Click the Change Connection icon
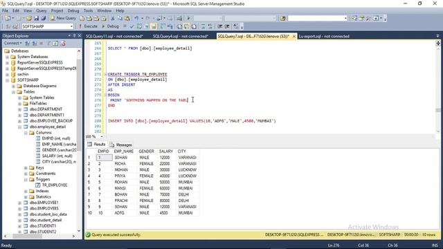443x249 pixels. click(15, 26)
